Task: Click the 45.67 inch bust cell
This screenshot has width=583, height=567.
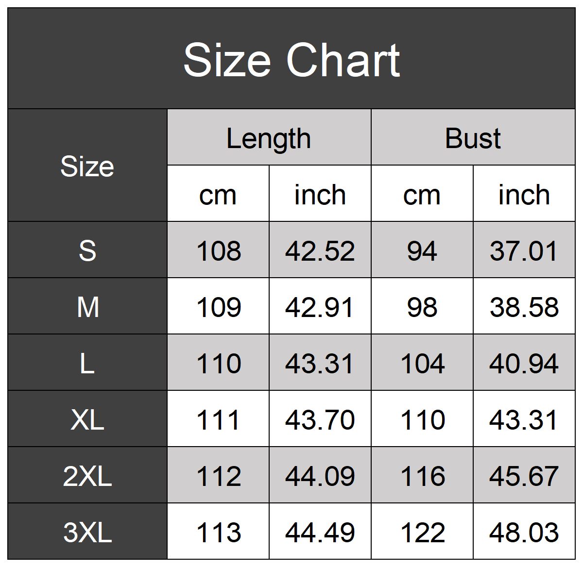Action: point(524,476)
